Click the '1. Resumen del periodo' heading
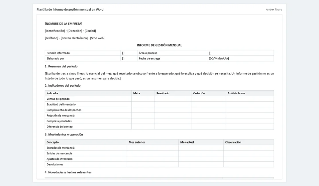This screenshot has height=186, width=319. [61, 66]
